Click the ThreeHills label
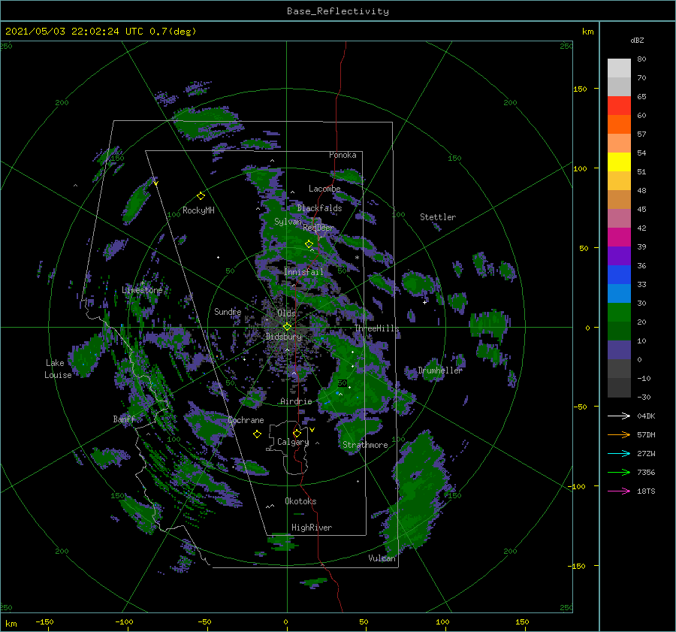Viewport: 676px width, 632px height. click(x=377, y=328)
